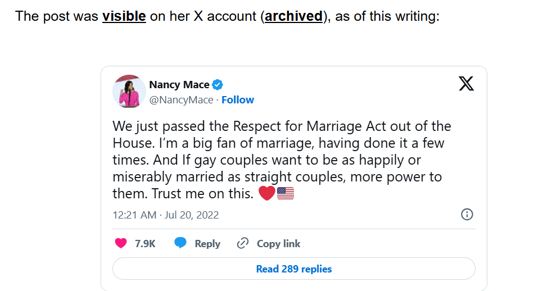Like the tweet with the pink heart icon
The image size is (534, 291).
point(121,243)
